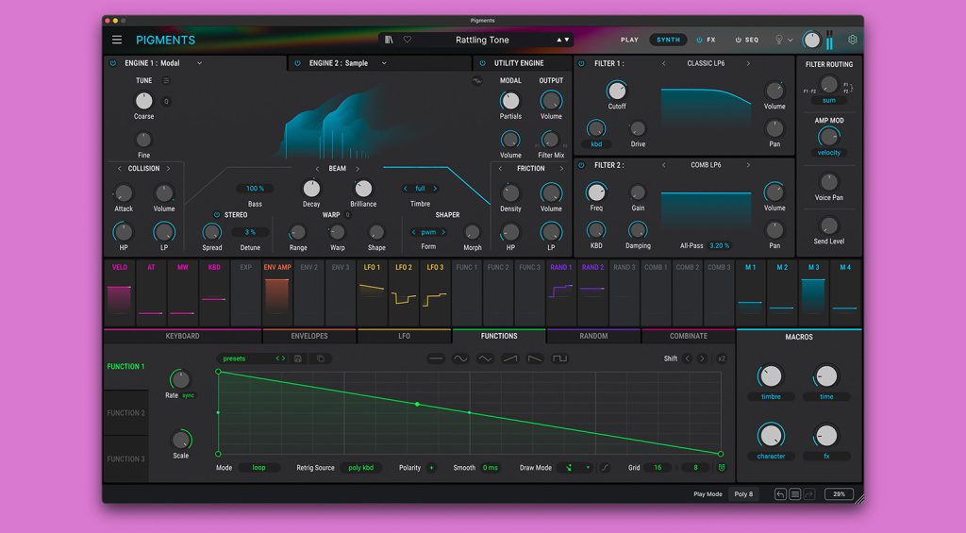Click the 29% zoom button
Viewport: 966px width, 533px height.
tap(839, 494)
